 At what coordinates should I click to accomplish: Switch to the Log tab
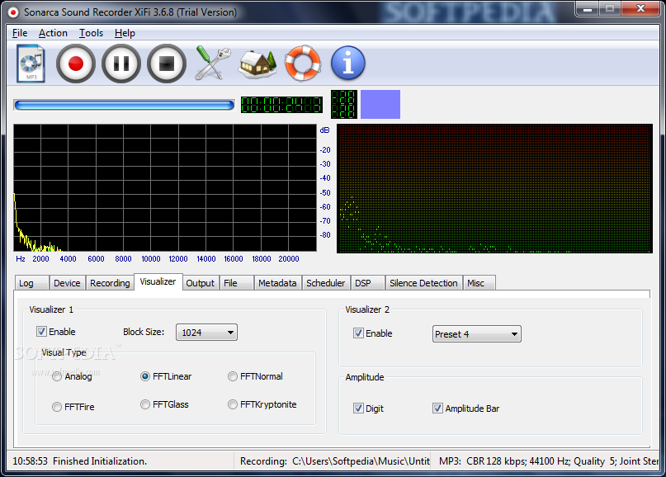click(x=31, y=283)
